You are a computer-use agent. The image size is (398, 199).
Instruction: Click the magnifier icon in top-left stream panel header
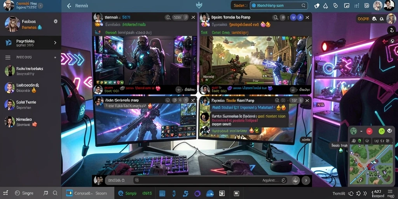(x=168, y=17)
